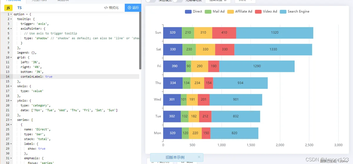Hide the Video Ad series via legend
353x164 pixels.
(266, 11)
